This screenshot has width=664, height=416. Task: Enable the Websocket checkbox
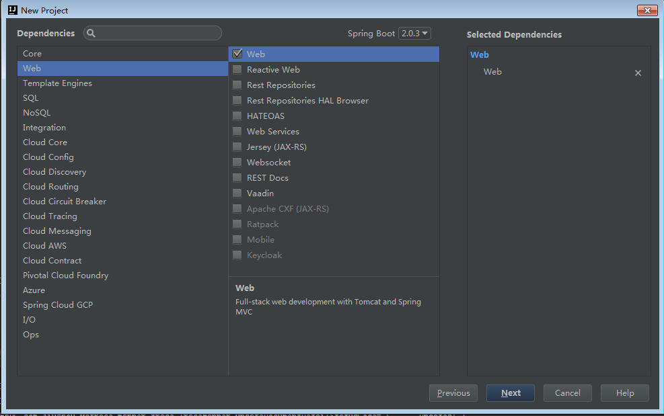[237, 162]
